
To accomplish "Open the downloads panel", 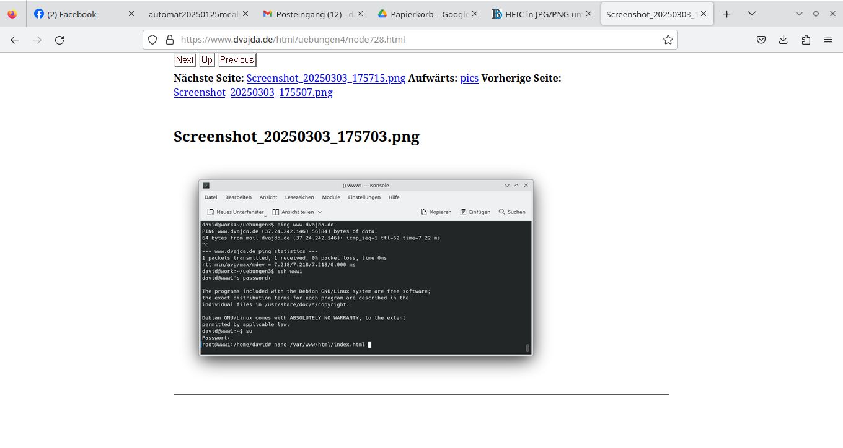I will pyautogui.click(x=783, y=40).
